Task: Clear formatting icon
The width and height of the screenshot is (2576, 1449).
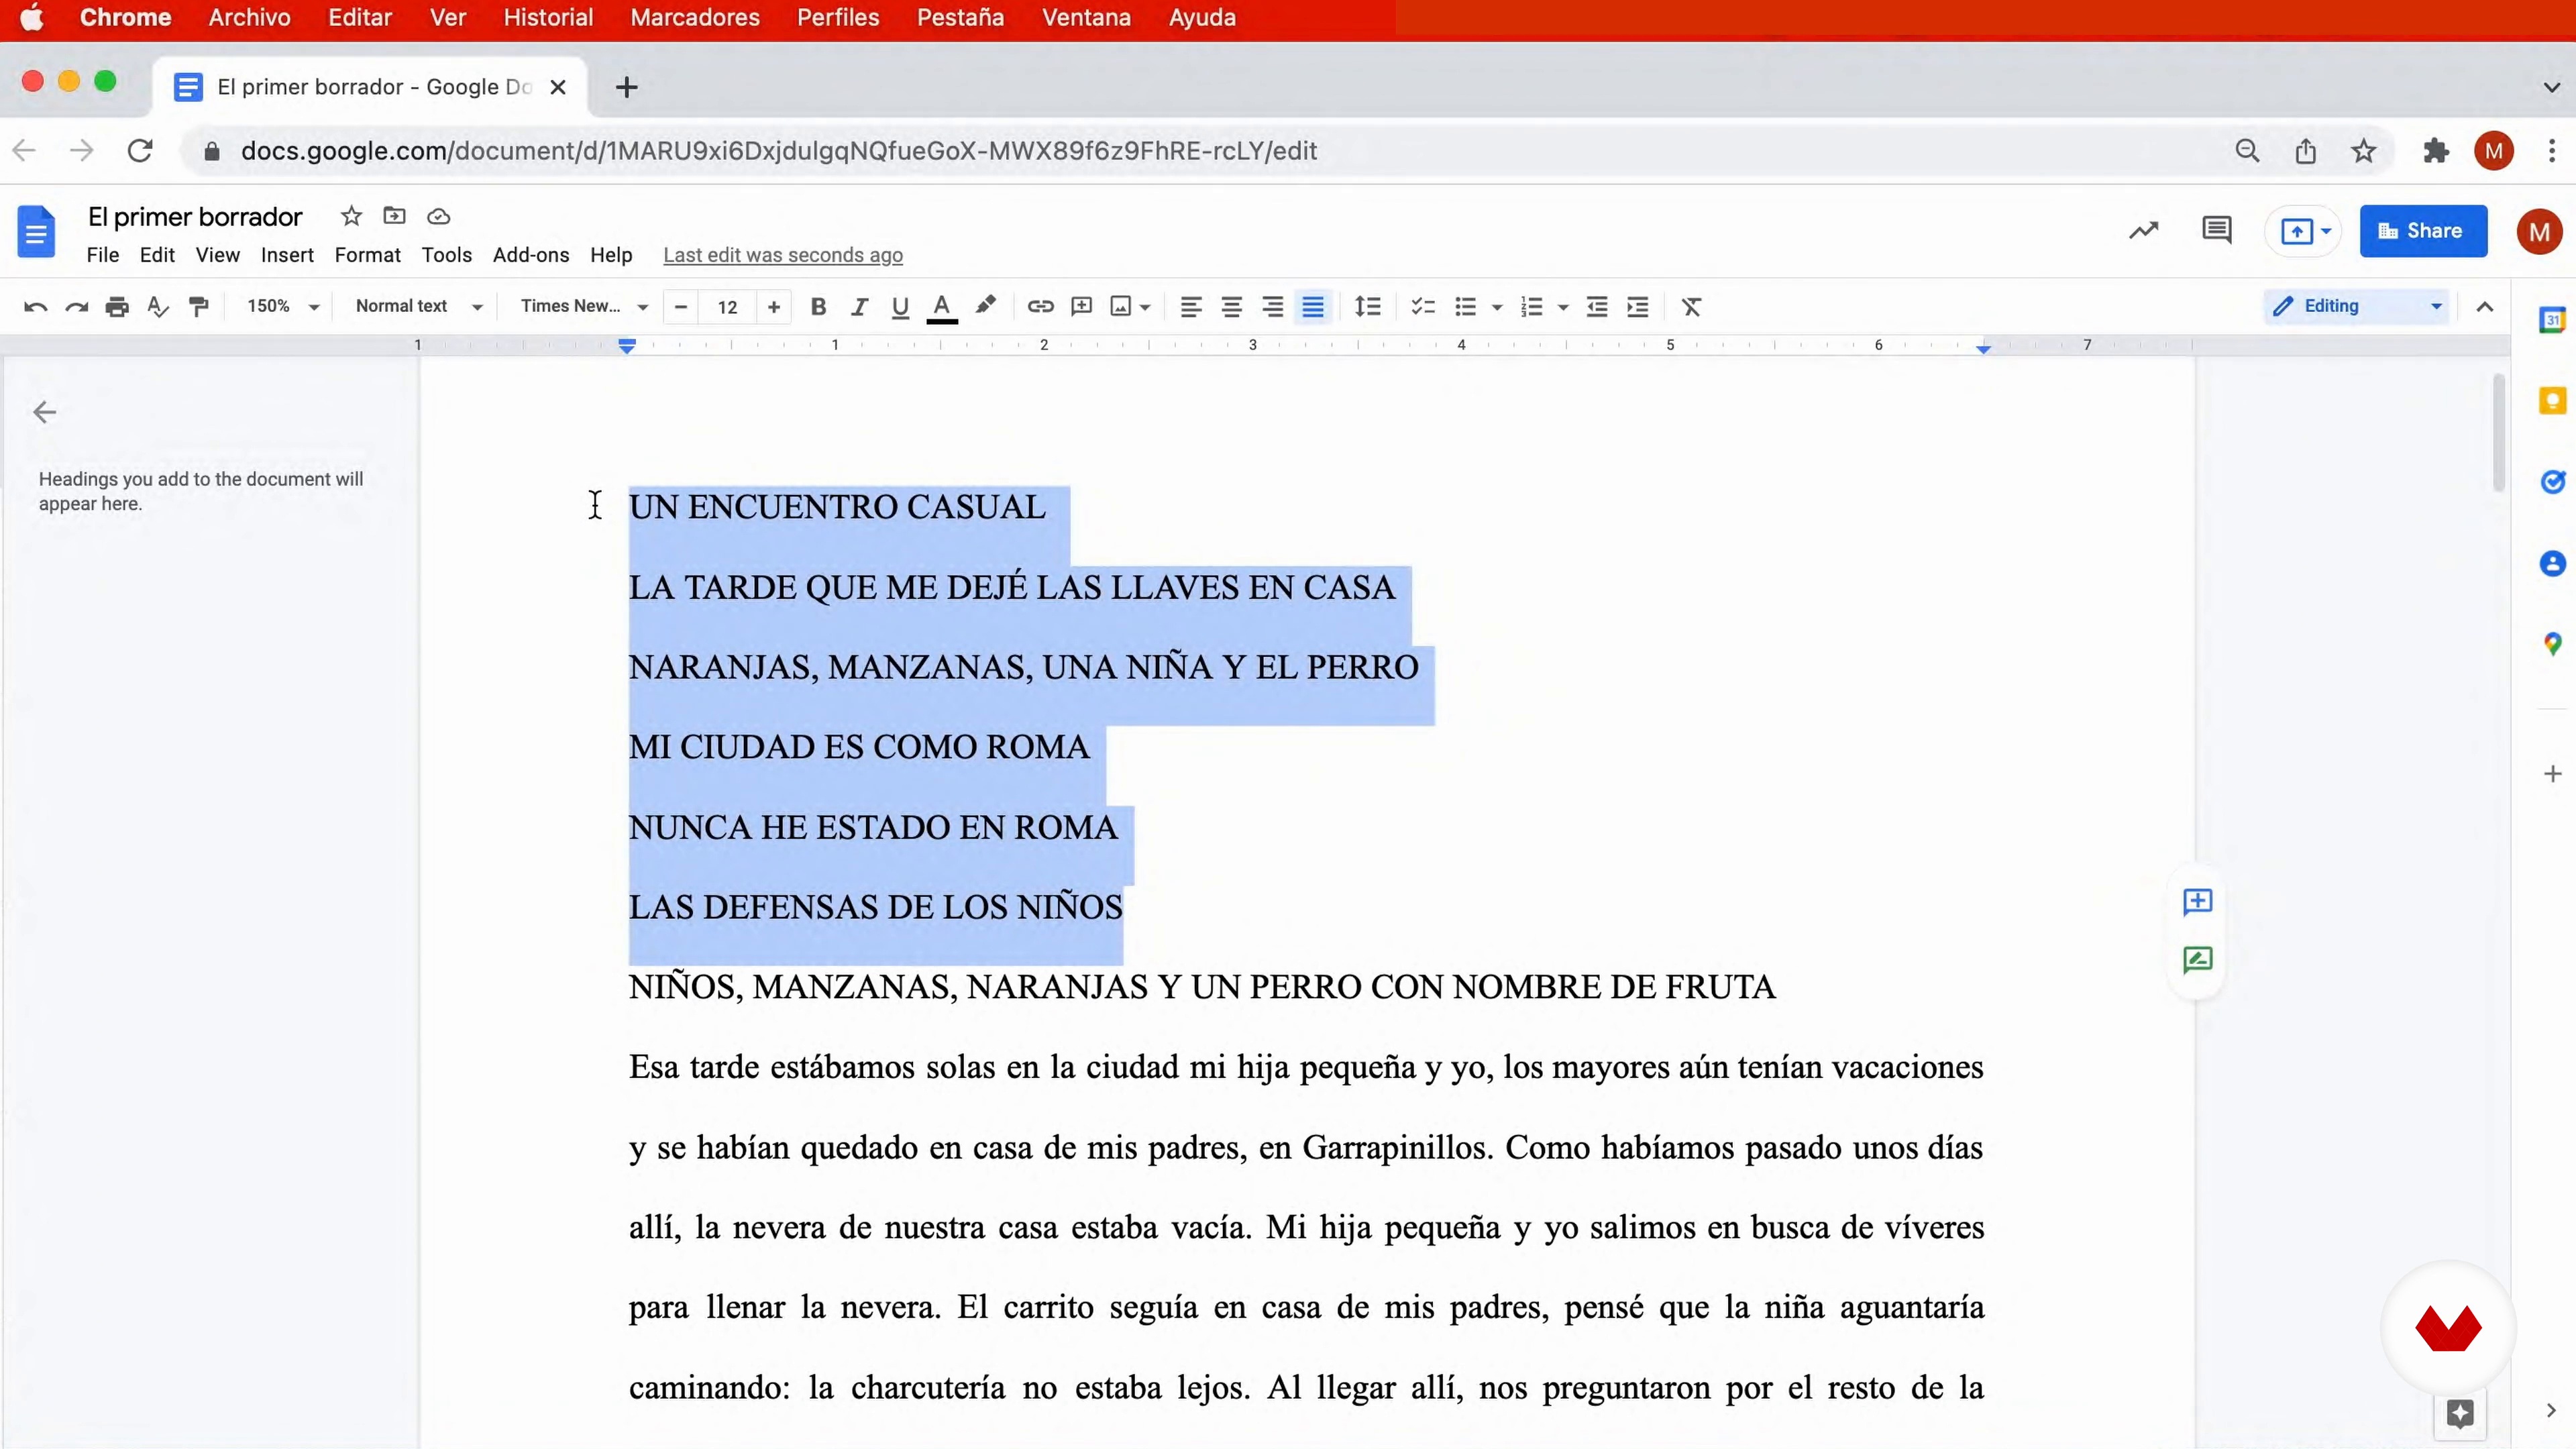Action: tap(1691, 306)
